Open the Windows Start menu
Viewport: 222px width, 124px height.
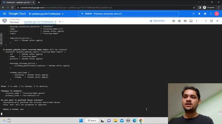pos(81,121)
